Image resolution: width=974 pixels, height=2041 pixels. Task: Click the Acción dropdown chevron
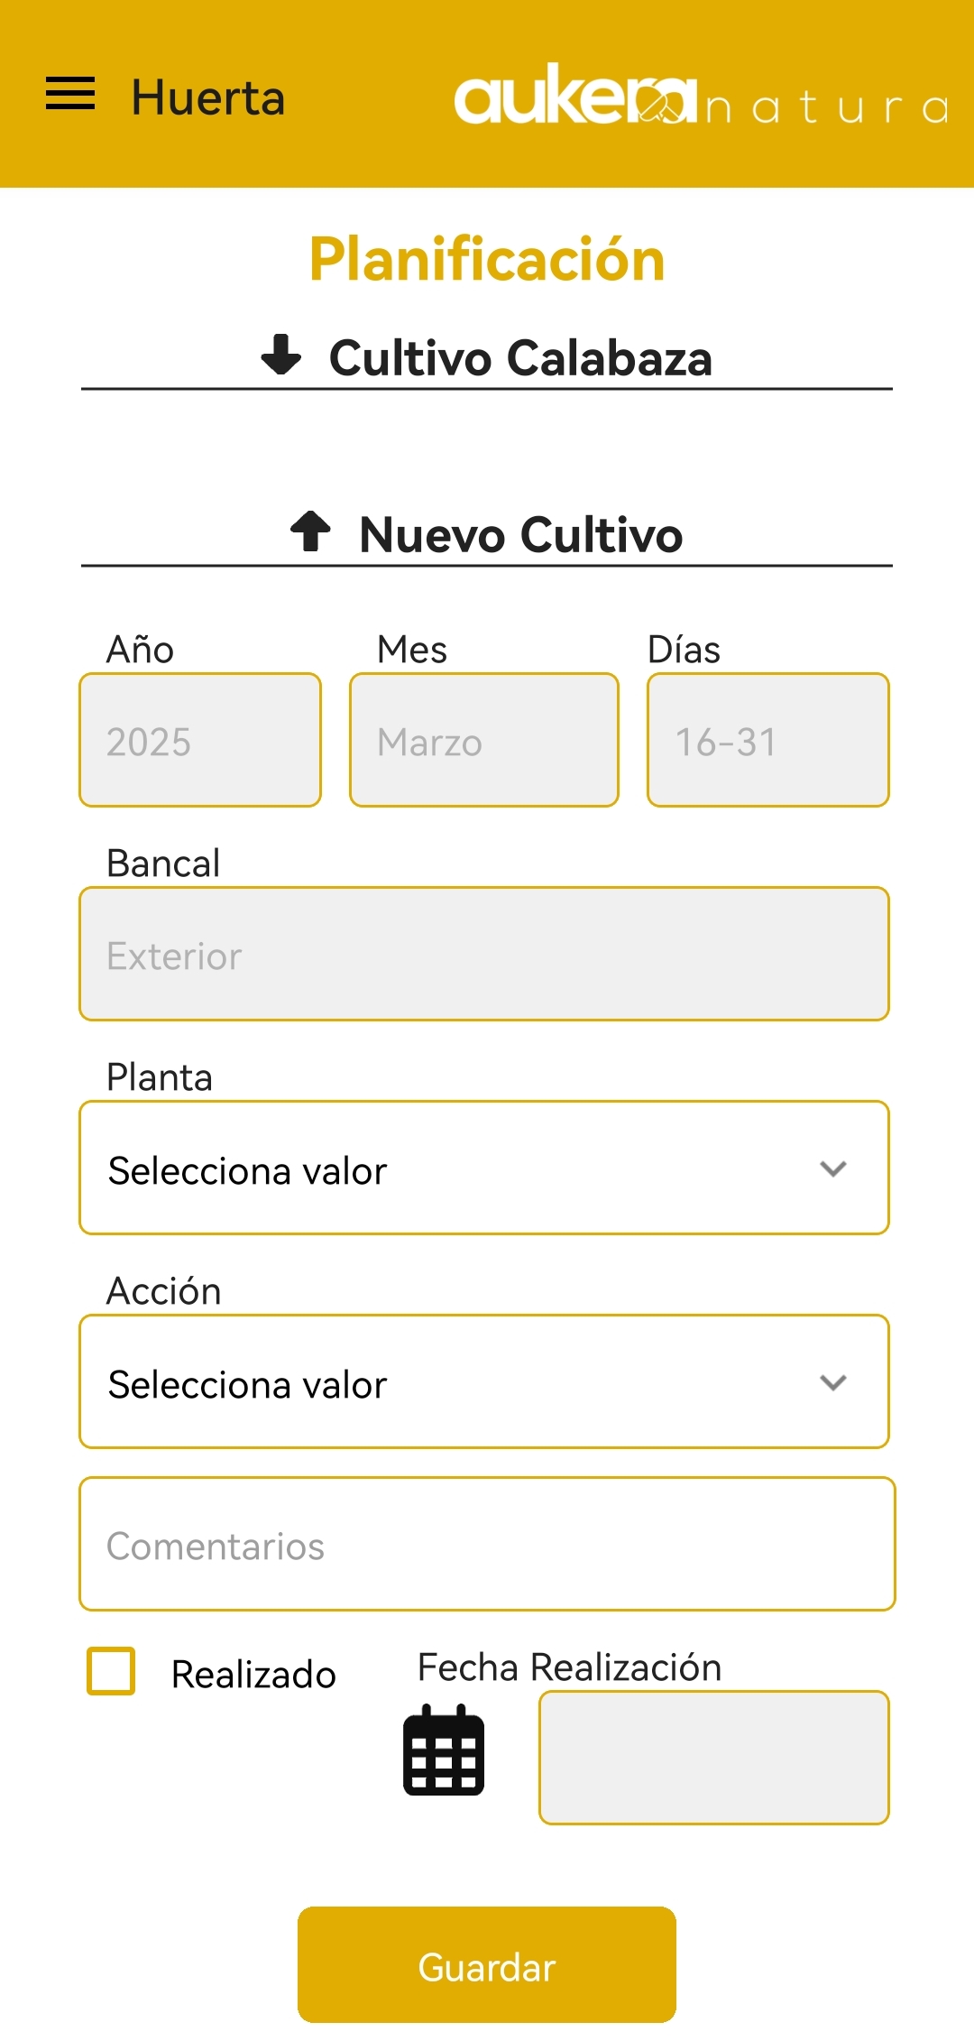[x=833, y=1383]
